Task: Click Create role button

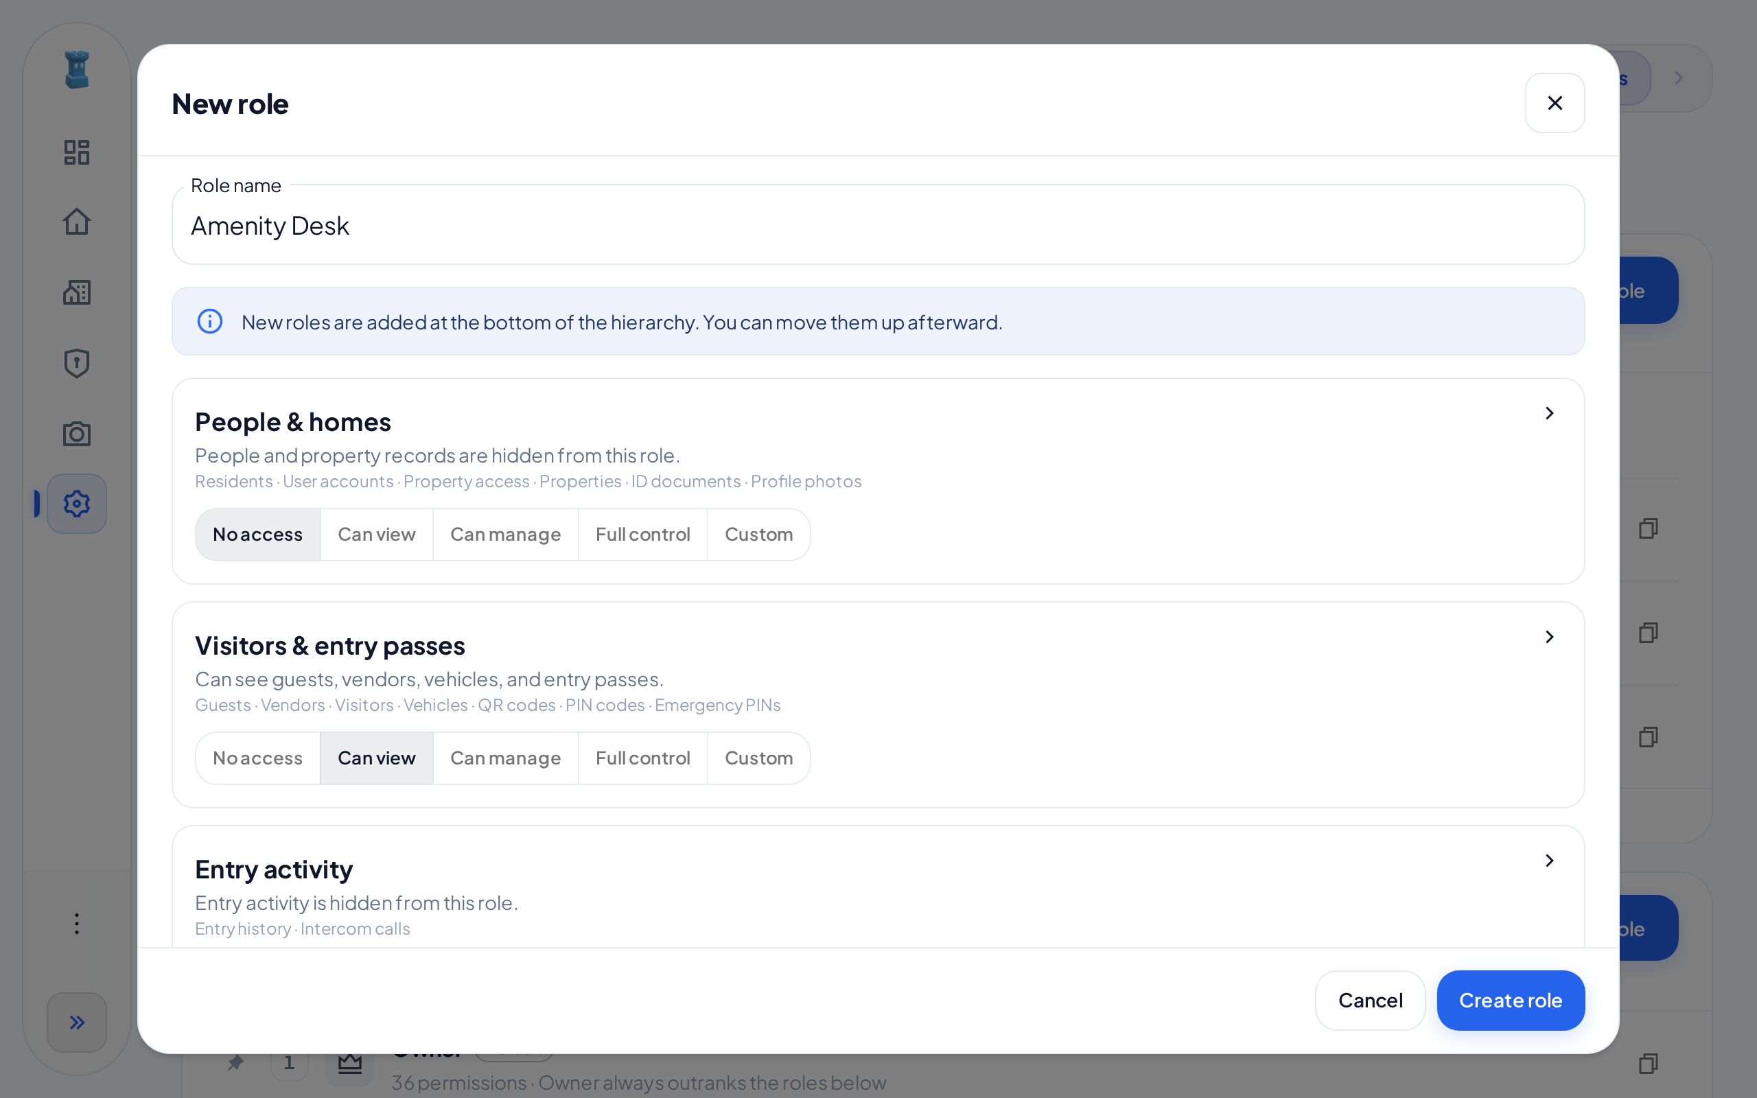Action: click(1510, 1000)
